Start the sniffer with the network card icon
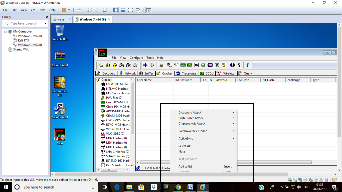This screenshot has height=192, width=342. pos(108,65)
